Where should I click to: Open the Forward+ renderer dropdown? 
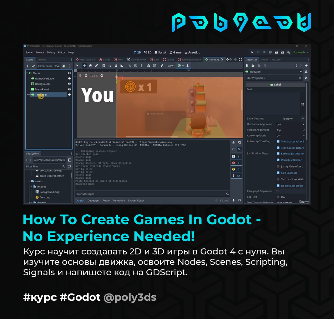301,52
